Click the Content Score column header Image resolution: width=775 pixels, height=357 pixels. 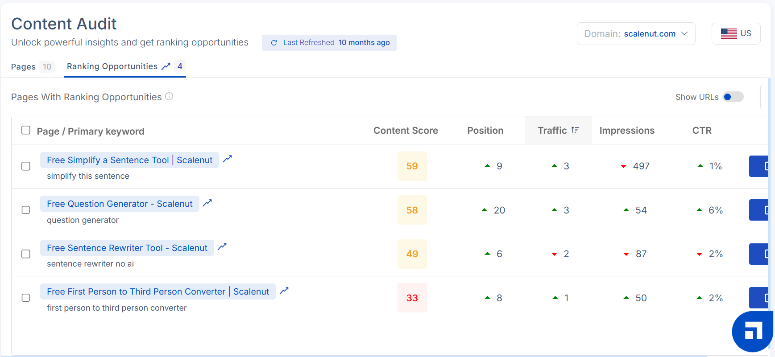(x=406, y=131)
